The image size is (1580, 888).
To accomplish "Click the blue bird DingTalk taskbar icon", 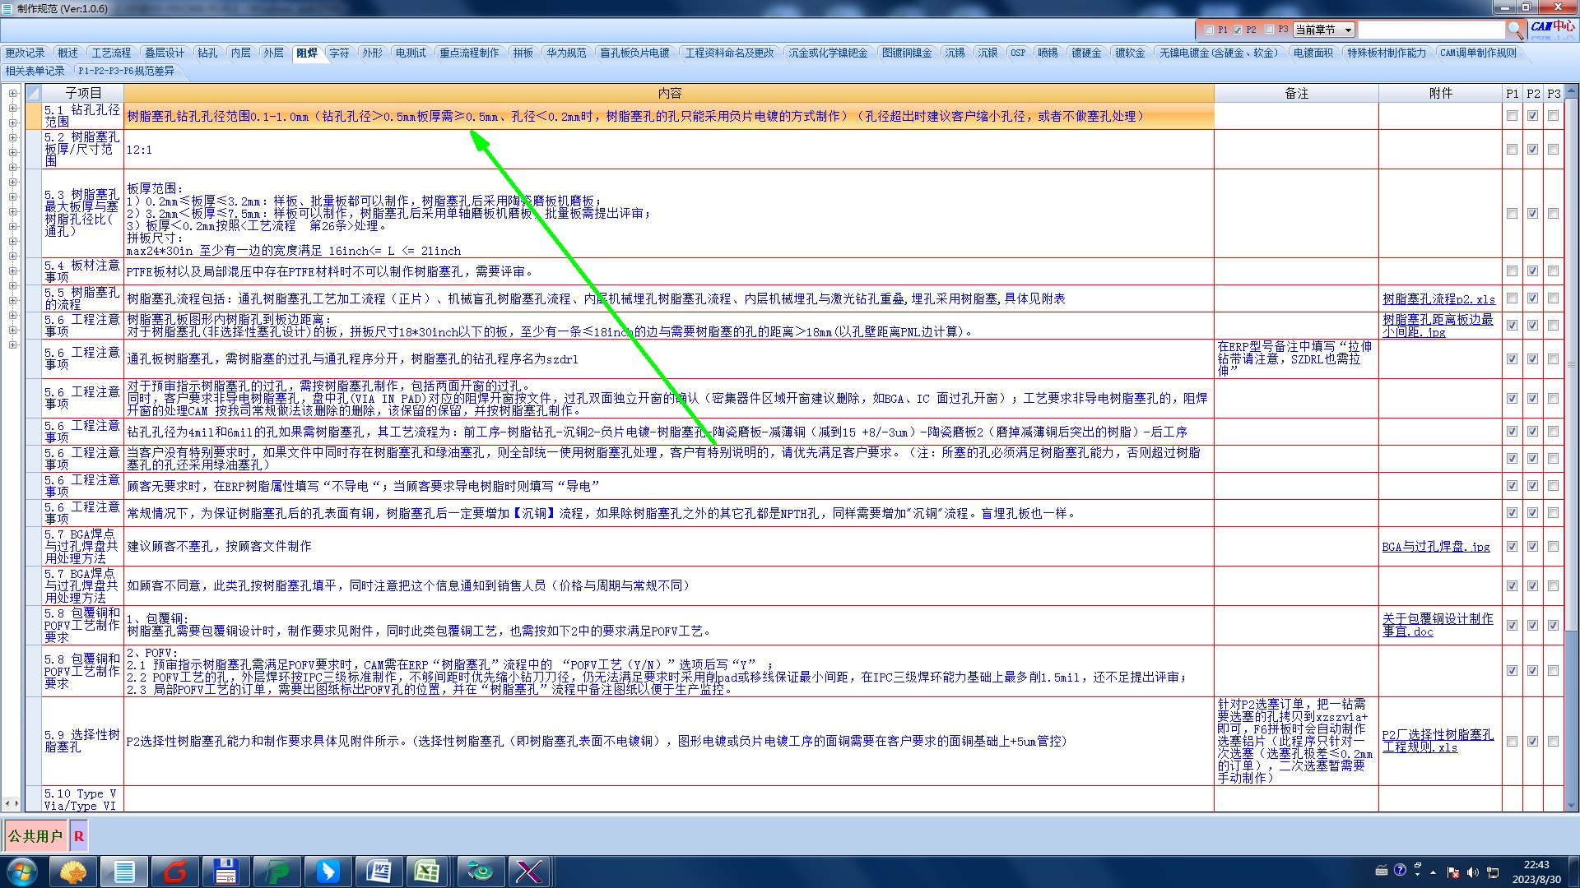I will (328, 871).
